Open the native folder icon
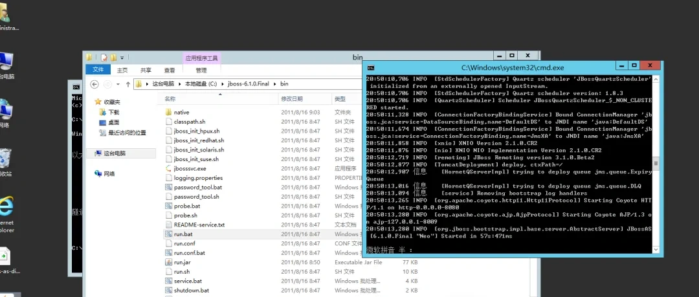The image size is (699, 297). point(168,113)
